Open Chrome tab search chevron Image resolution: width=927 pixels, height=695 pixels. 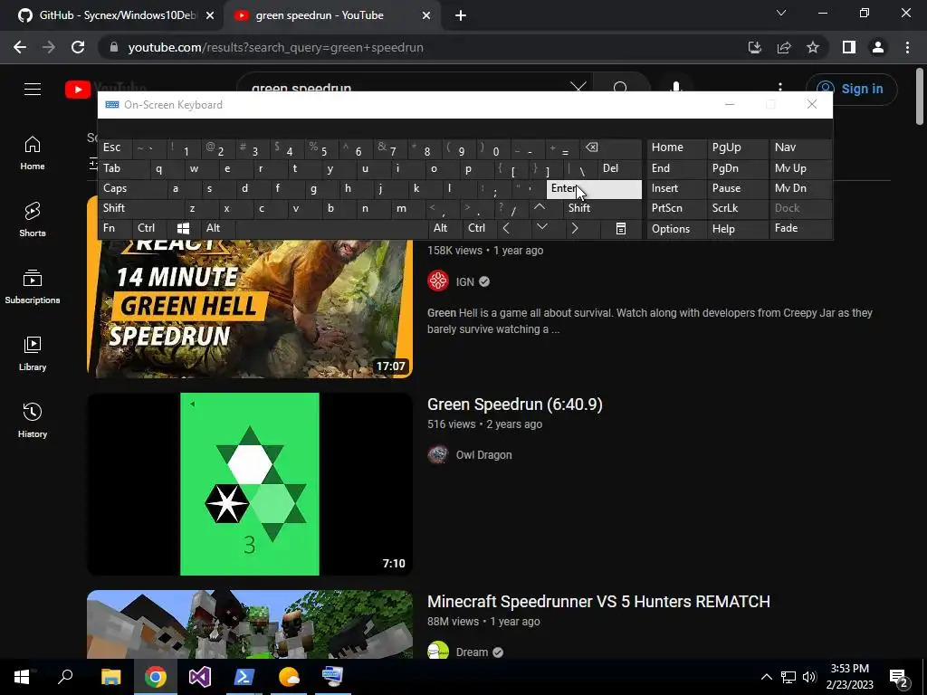pyautogui.click(x=781, y=13)
